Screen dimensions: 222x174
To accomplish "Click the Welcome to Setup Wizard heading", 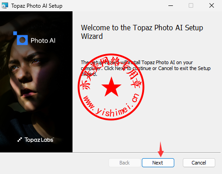I will point(142,32).
